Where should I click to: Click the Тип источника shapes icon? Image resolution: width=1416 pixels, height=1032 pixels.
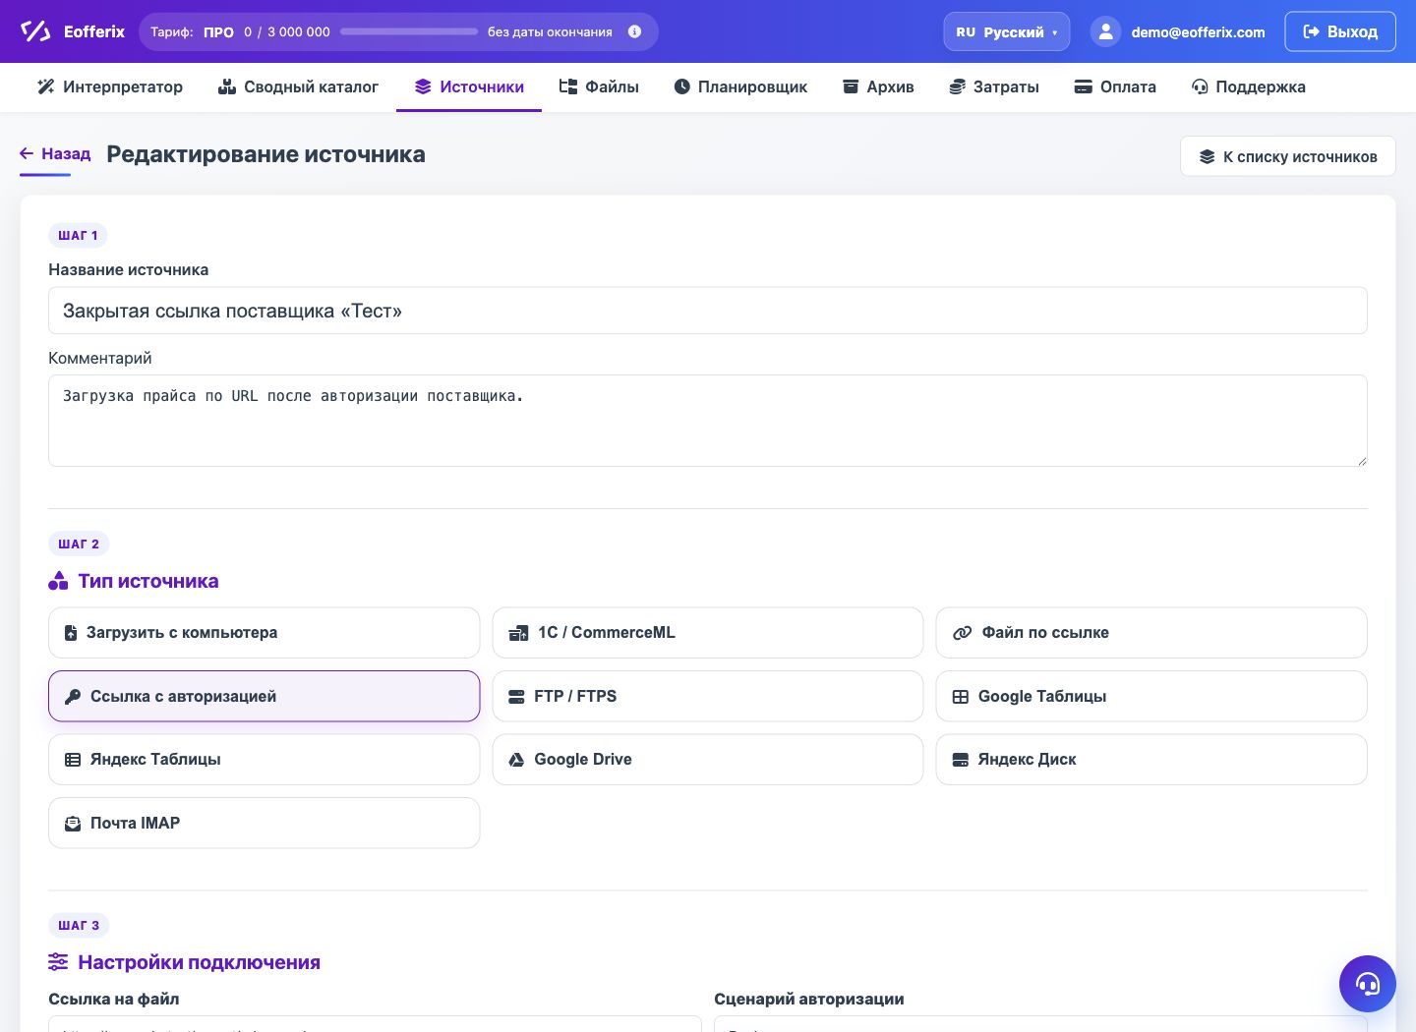tap(58, 581)
